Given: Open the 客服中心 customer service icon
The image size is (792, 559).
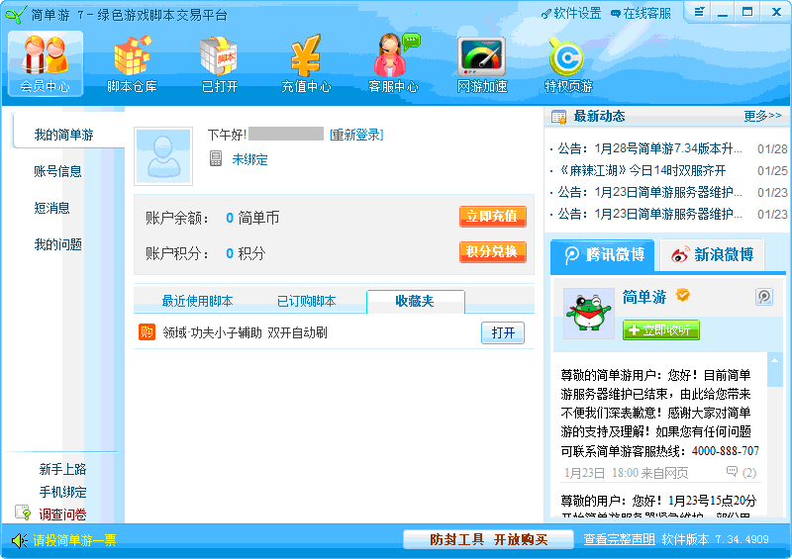Looking at the screenshot, I should [393, 63].
